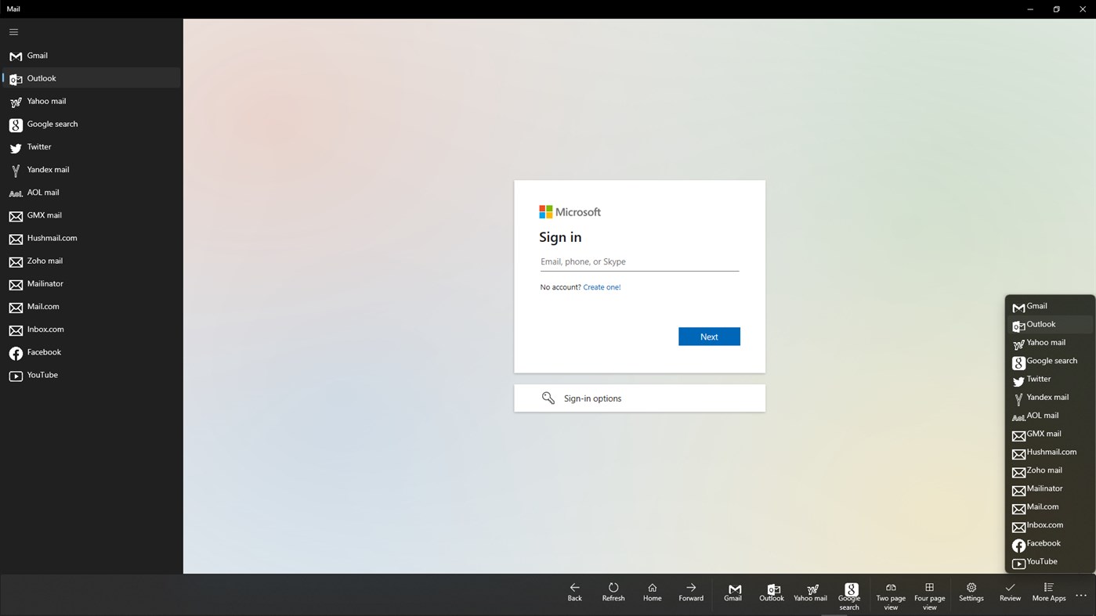Switch to Two page view

pyautogui.click(x=890, y=593)
